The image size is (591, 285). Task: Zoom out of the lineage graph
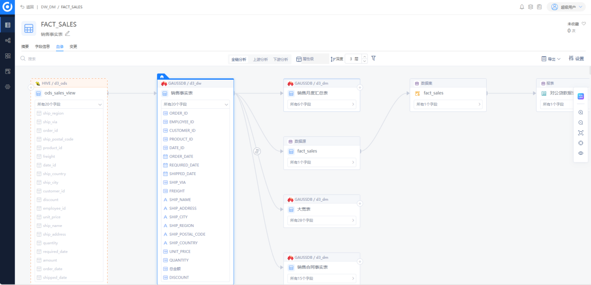point(581,122)
